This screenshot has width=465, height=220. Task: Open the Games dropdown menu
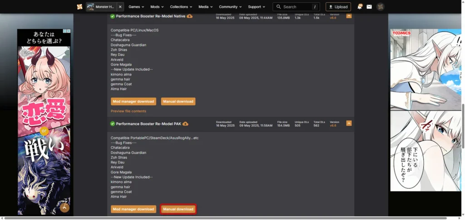tap(136, 7)
